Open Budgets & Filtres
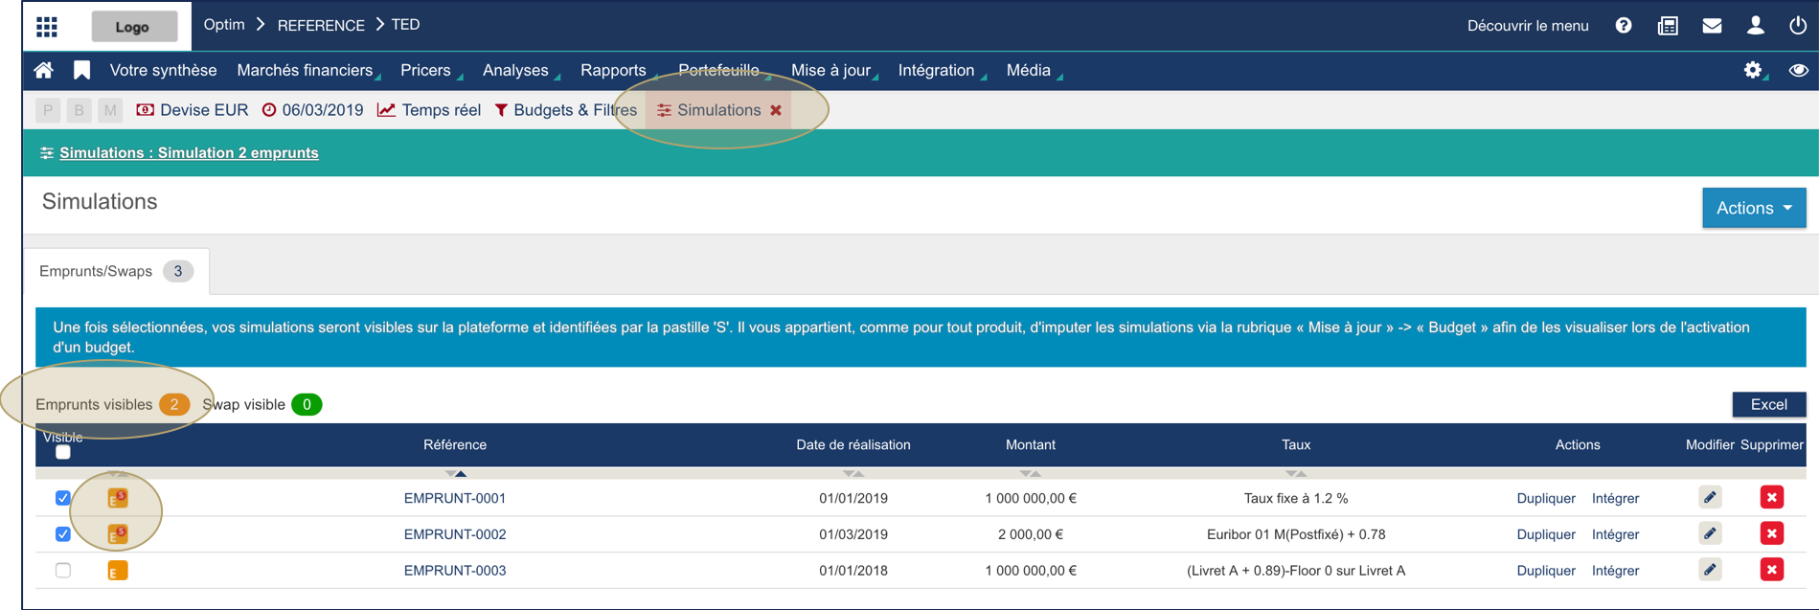This screenshot has height=610, width=1819. [565, 110]
